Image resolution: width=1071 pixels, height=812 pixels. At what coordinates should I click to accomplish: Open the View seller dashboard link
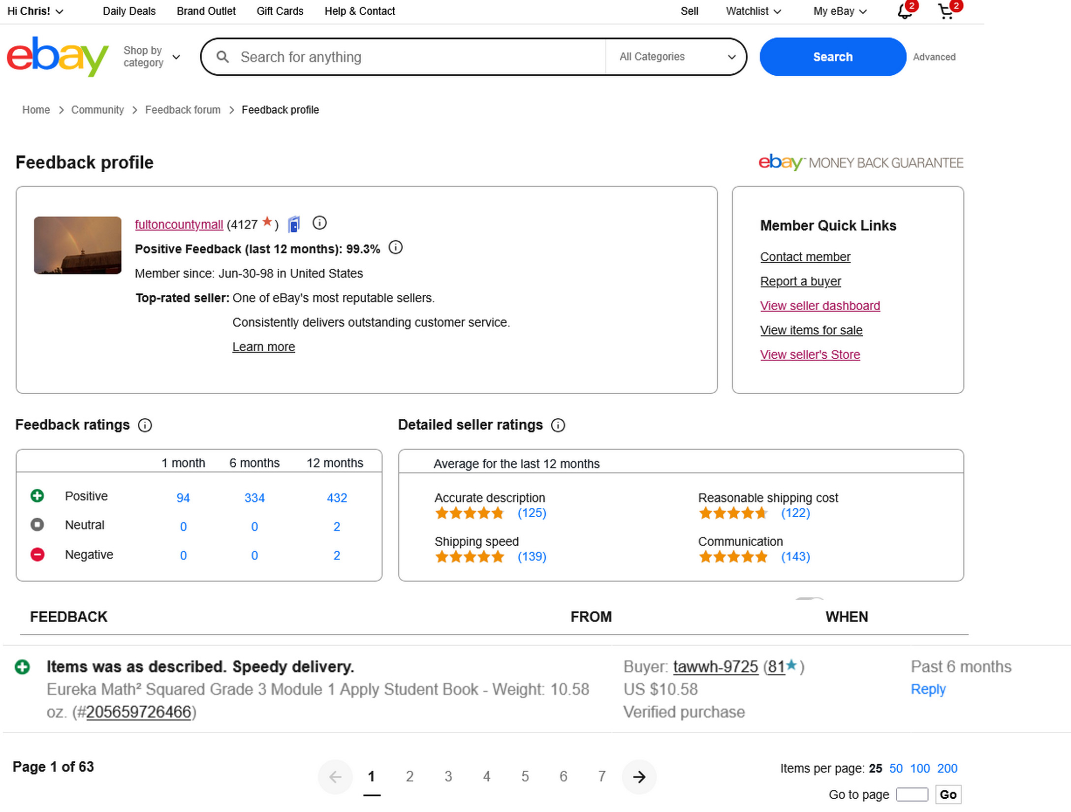pos(820,306)
